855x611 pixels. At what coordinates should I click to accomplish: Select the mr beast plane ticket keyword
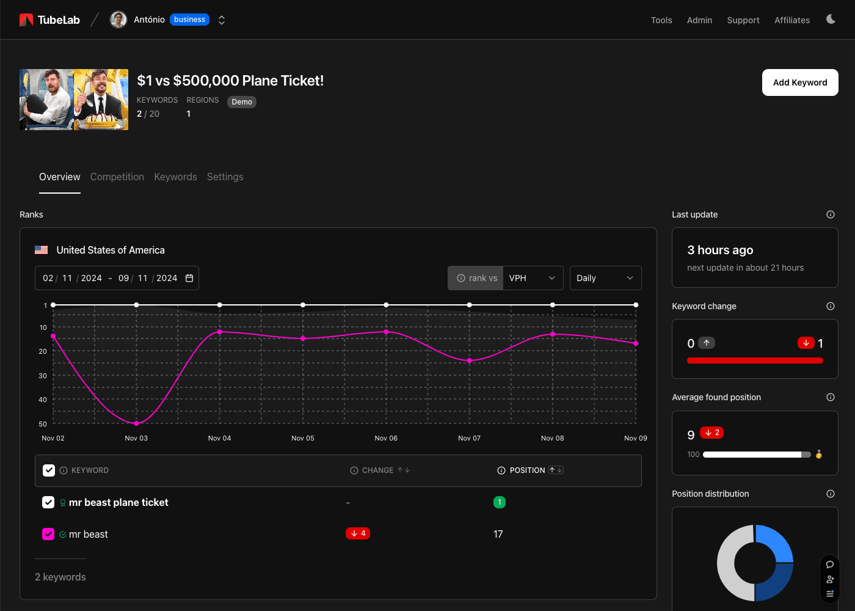118,502
